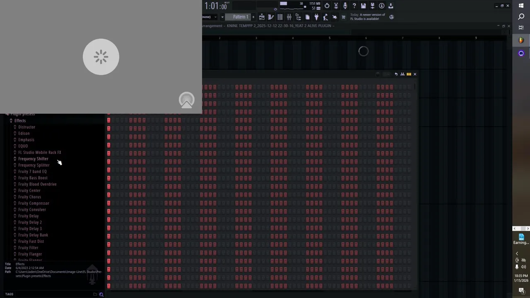Open the Channel rack icon
The image size is (530, 298).
[x=280, y=17]
